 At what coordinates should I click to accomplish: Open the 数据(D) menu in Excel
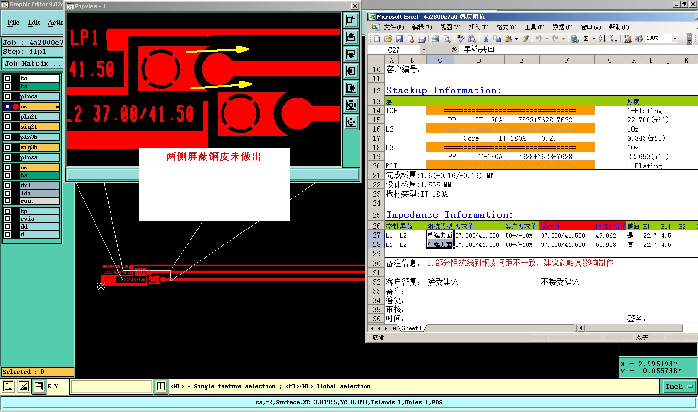pos(562,27)
